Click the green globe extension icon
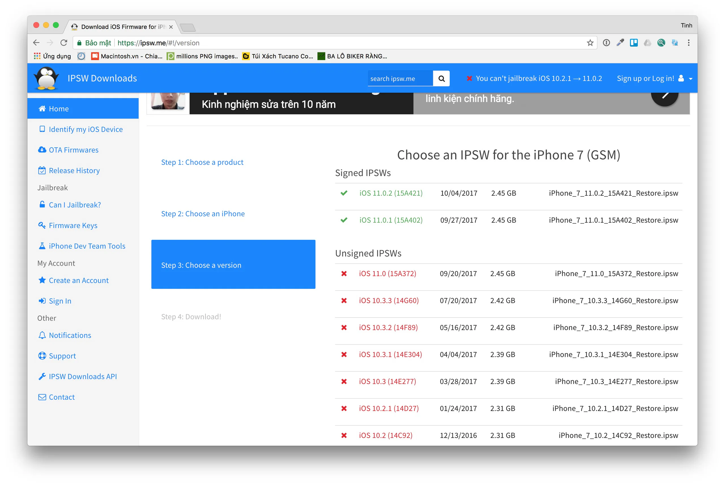The image size is (725, 485). click(661, 43)
